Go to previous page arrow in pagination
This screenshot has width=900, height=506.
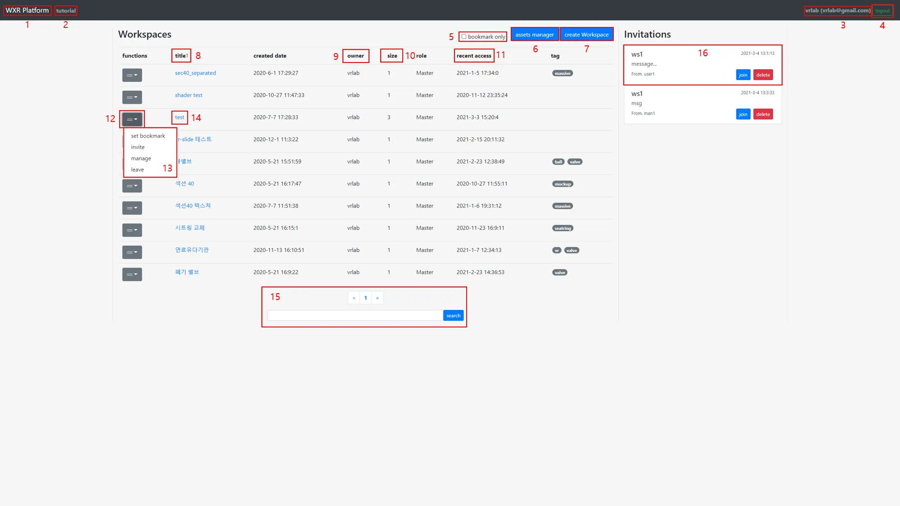click(x=354, y=298)
